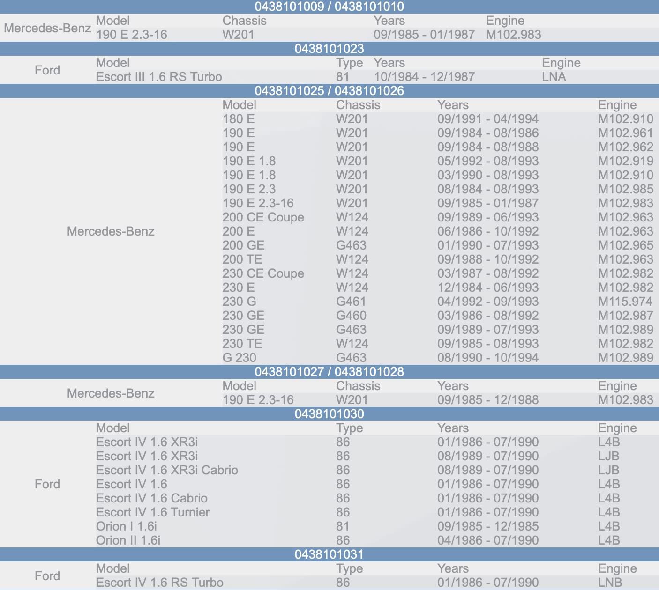Select the years 09/1989 - 06/1993
The width and height of the screenshot is (659, 590).
488,217
